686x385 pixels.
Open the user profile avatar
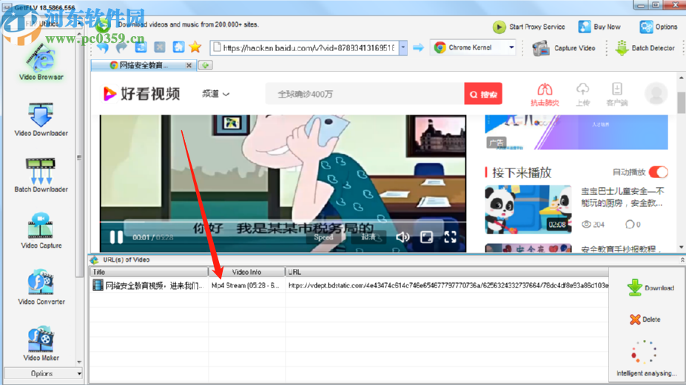(656, 94)
